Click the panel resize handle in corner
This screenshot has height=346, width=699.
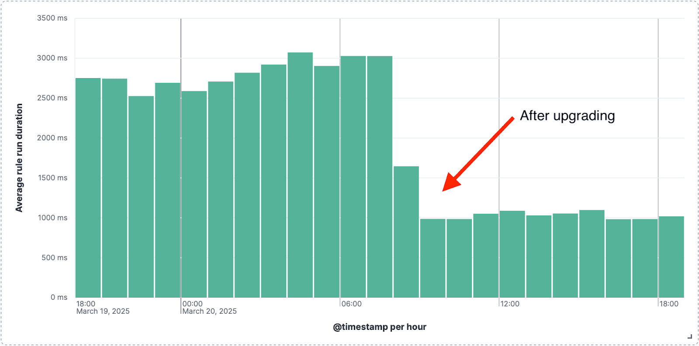pyautogui.click(x=690, y=336)
